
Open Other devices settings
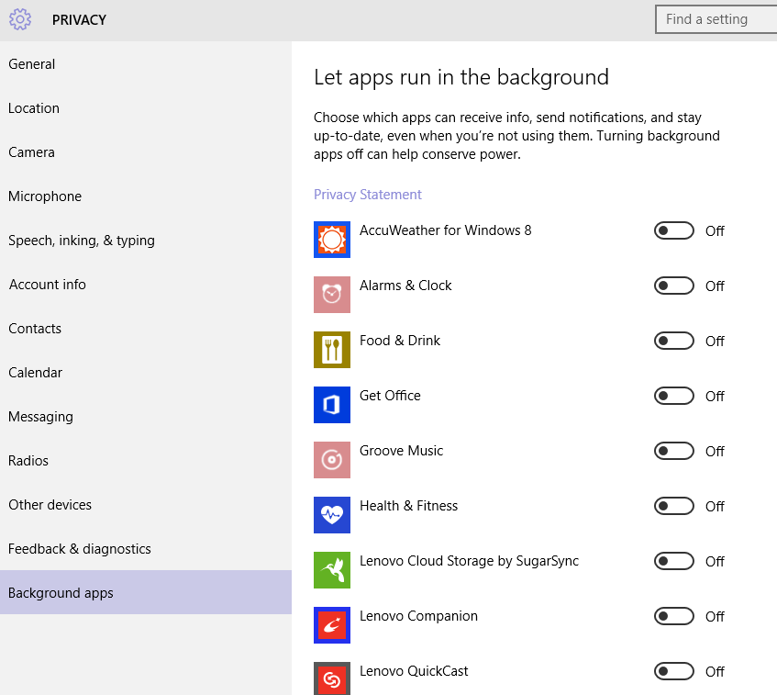146,505
